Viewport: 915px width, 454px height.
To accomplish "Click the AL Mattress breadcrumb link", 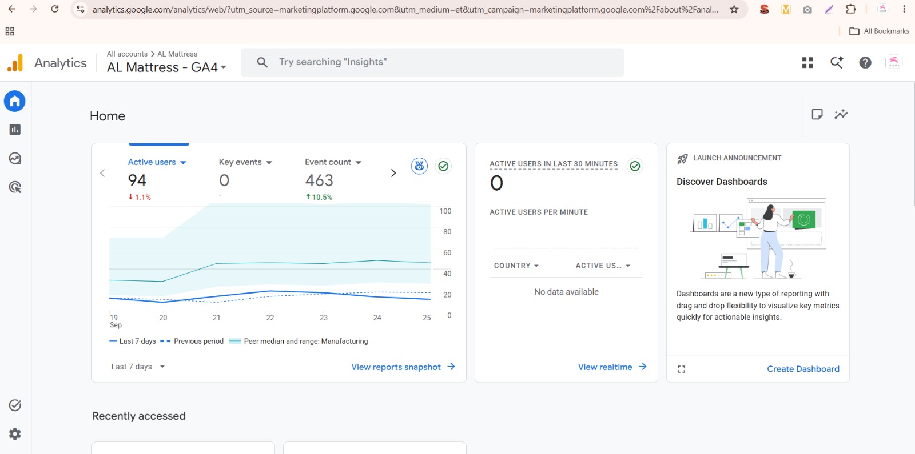I will coord(177,54).
